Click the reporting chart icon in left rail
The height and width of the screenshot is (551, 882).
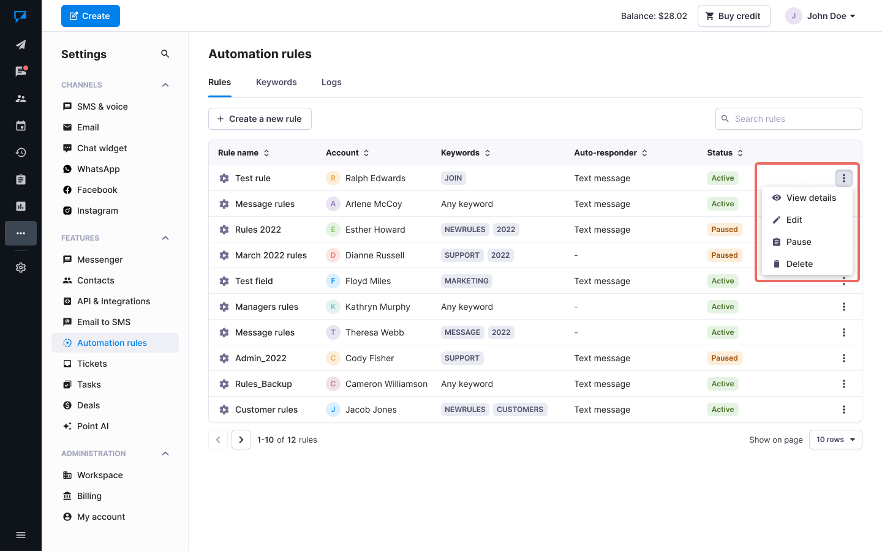click(21, 206)
